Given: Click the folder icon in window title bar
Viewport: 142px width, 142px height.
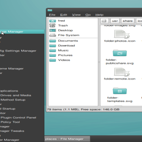Looking at the screenshot, I should point(50,10).
